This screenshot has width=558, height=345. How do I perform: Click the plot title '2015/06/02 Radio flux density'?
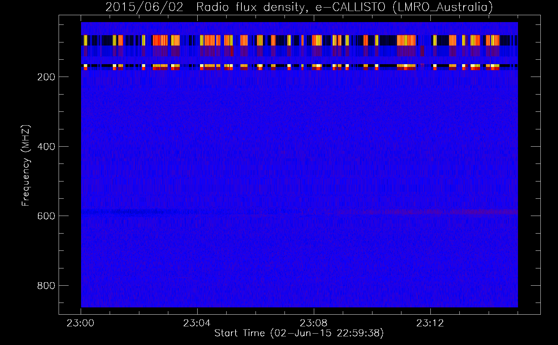[299, 7]
